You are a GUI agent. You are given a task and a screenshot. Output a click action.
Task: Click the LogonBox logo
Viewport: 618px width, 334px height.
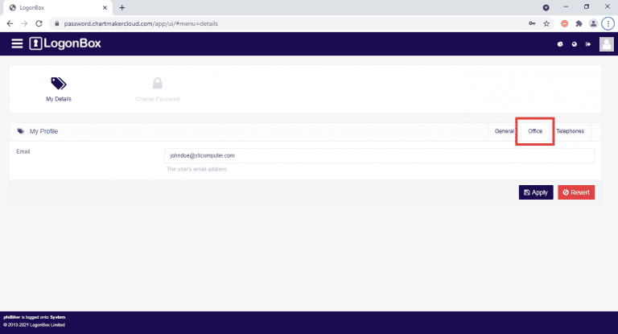point(66,43)
